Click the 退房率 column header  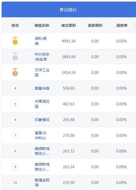point(122,25)
